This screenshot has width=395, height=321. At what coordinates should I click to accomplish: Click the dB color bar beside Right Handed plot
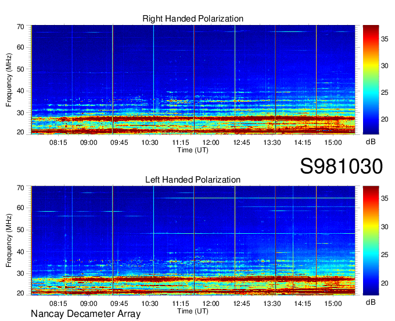coord(371,80)
